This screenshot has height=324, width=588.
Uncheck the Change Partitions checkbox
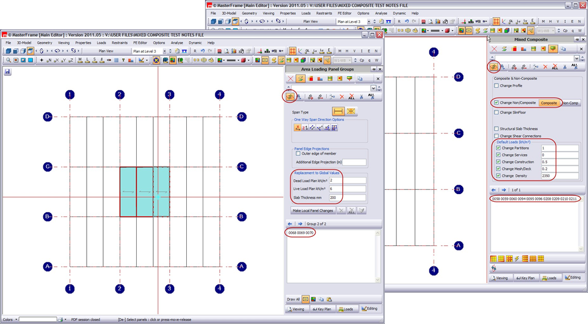498,148
